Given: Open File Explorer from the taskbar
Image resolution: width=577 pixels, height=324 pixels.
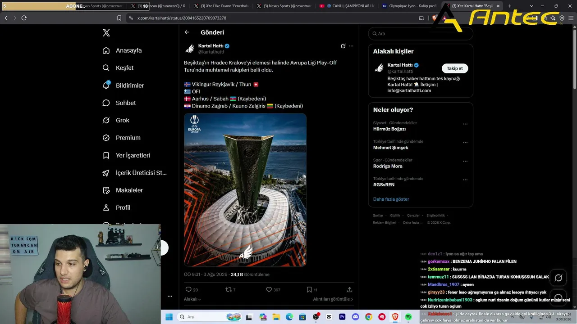Looking at the screenshot, I should [x=275, y=317].
